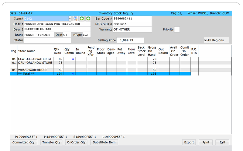Click Gross On Hand 73 for Clearwater
243x151 pixels.
point(155,59)
